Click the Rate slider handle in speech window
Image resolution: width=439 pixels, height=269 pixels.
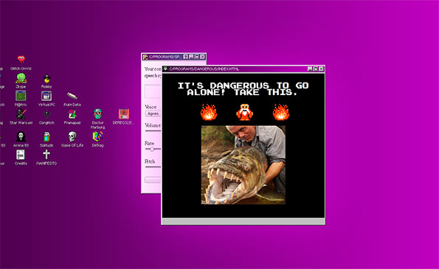point(152,150)
